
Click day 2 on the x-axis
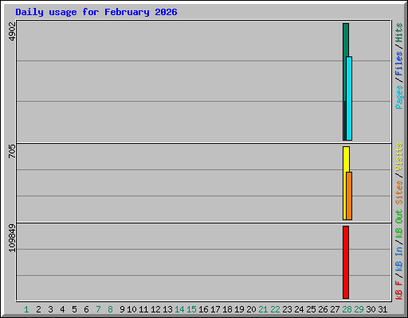(x=38, y=309)
